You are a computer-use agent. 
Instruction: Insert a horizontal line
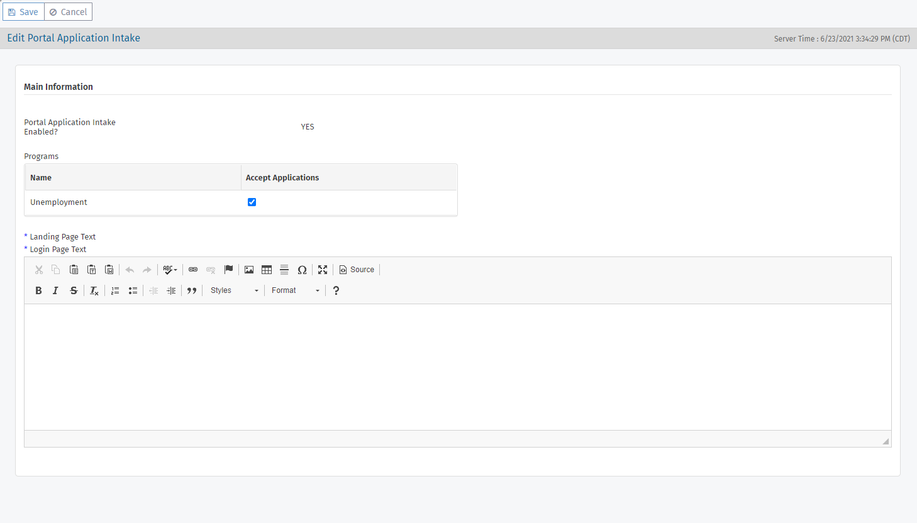284,270
